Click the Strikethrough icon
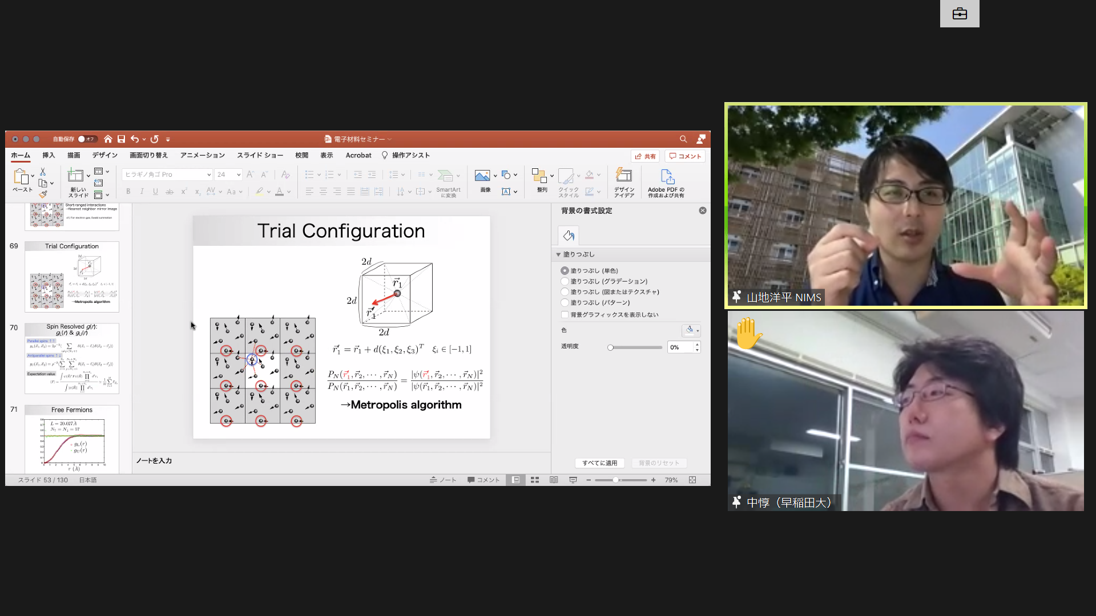The width and height of the screenshot is (1096, 616). 170,192
